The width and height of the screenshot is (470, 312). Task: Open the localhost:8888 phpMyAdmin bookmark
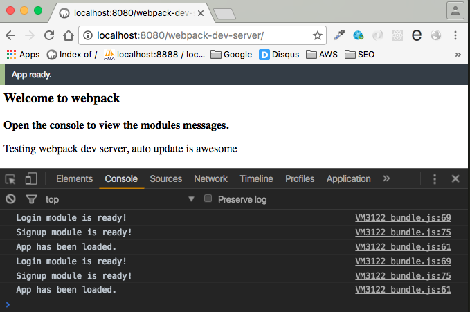(x=154, y=55)
